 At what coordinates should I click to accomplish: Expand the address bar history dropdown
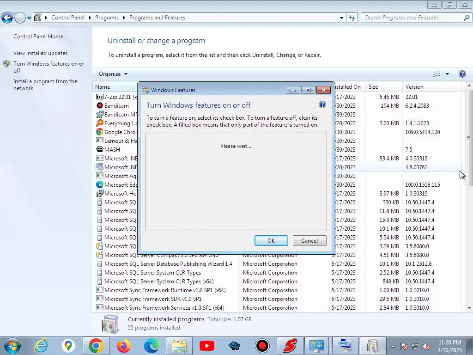[x=341, y=18]
